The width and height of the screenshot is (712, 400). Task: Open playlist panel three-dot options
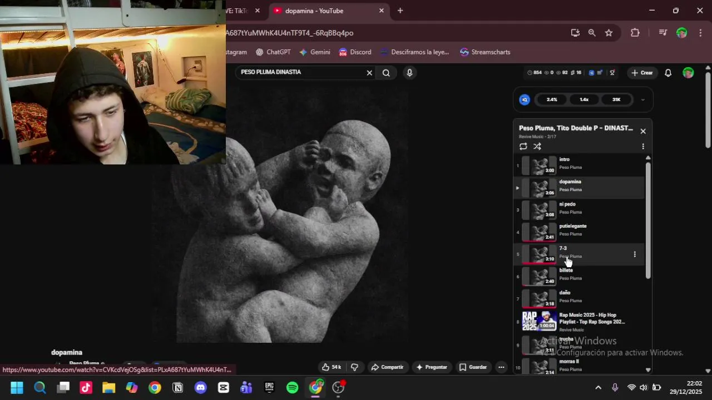(643, 147)
